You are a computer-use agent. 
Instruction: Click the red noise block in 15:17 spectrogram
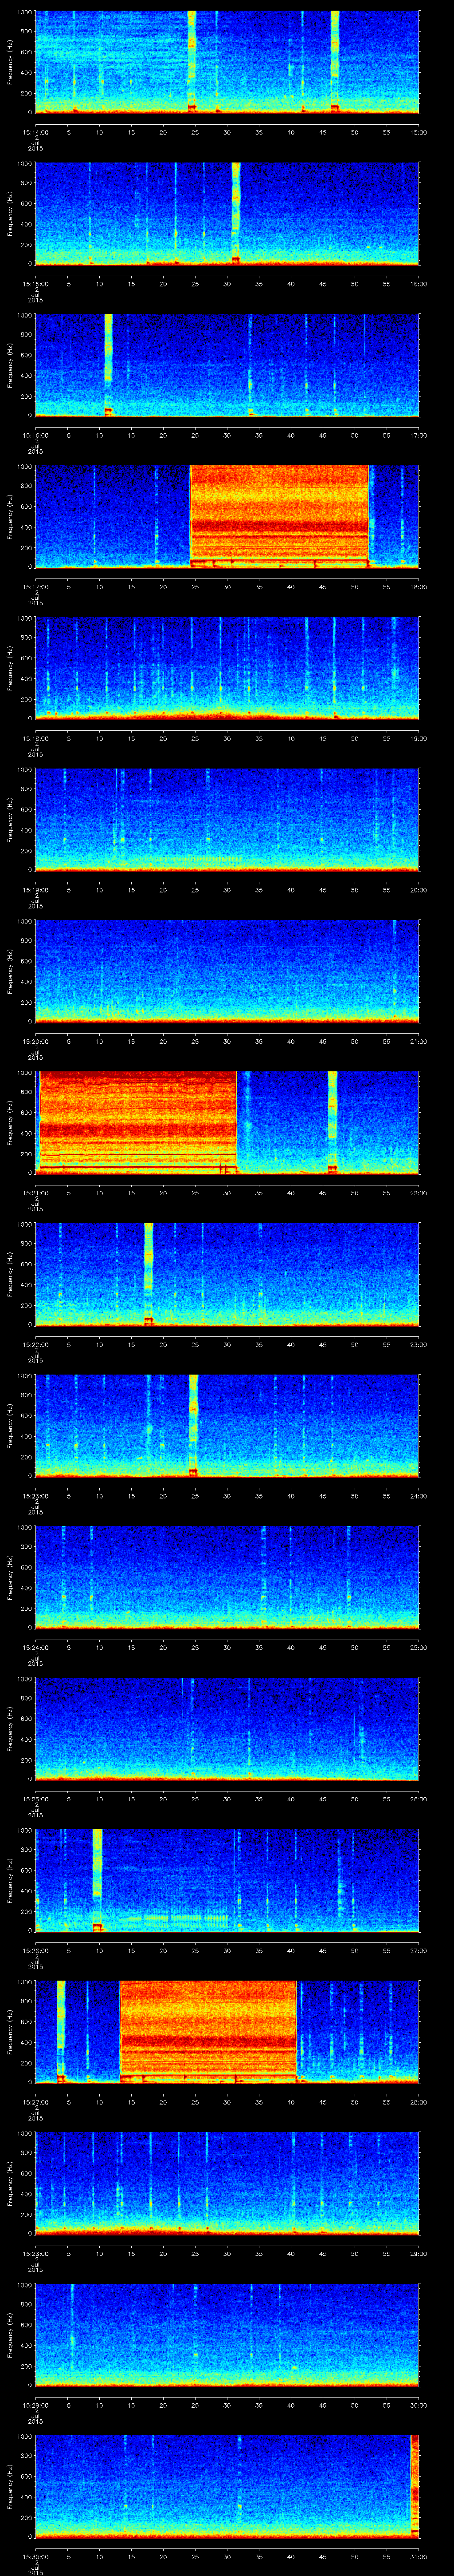279,516
